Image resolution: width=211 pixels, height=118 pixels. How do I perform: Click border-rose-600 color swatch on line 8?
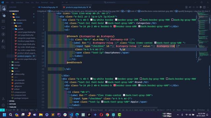pyautogui.click(x=114, y=26)
